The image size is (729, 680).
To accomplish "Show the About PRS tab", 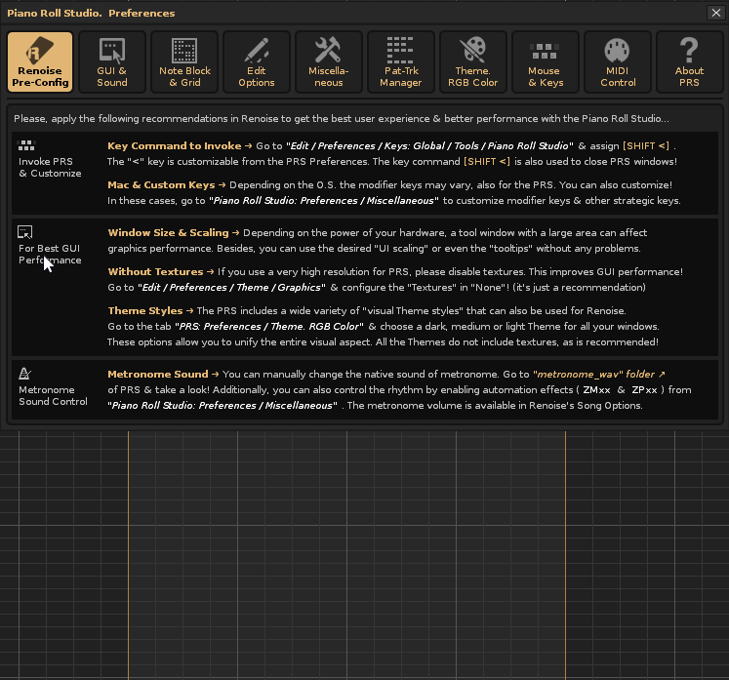I will pos(690,61).
